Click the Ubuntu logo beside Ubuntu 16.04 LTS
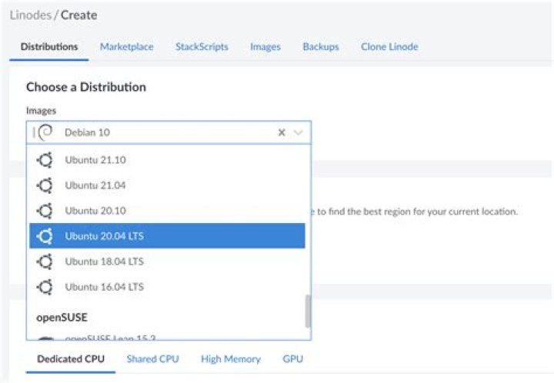Screen dimensions: 554x383 pos(45,287)
